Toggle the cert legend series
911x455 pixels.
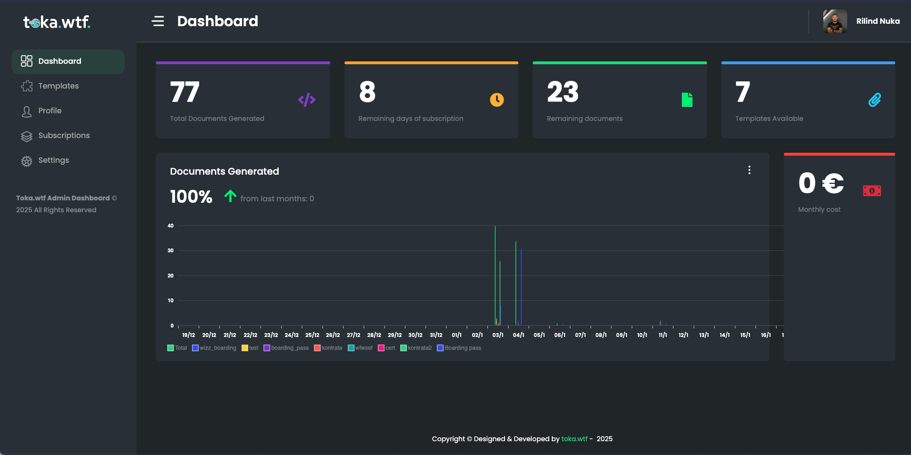pyautogui.click(x=386, y=348)
